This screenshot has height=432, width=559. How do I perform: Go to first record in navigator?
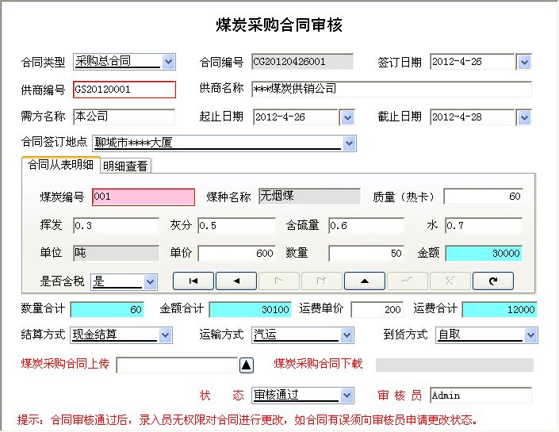tap(193, 281)
